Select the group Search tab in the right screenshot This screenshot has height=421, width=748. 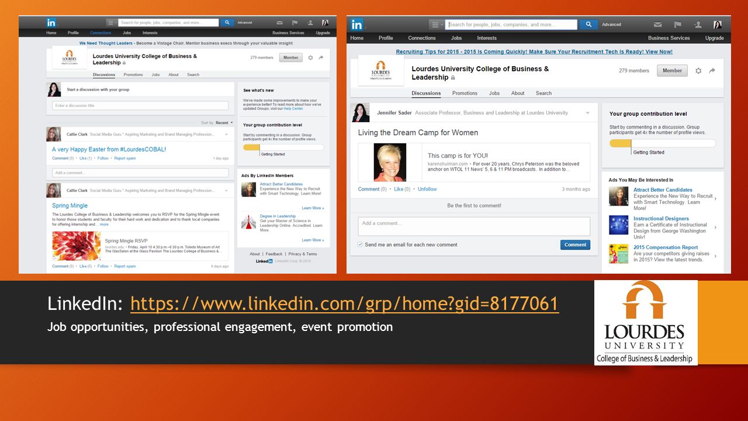point(543,93)
